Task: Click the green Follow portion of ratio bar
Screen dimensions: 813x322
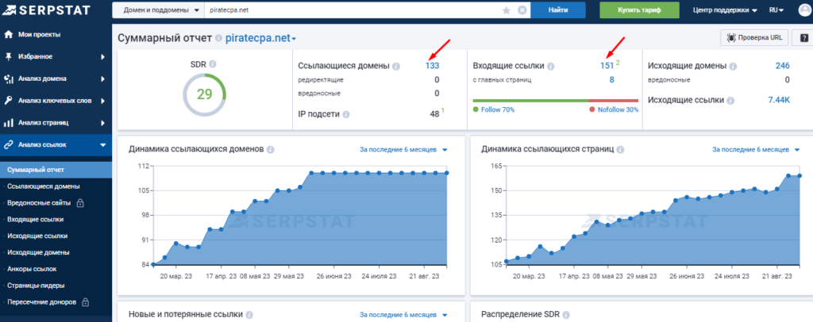Action: click(531, 101)
